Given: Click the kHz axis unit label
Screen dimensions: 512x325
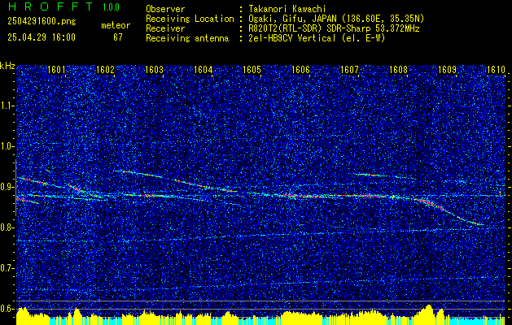Looking at the screenshot, I should click(7, 66).
